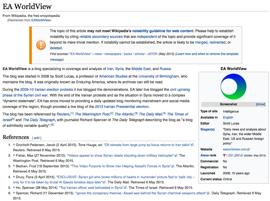Jump to citation [2] superscript
This screenshot has width=270, height=201.
pyautogui.click(x=112, y=113)
